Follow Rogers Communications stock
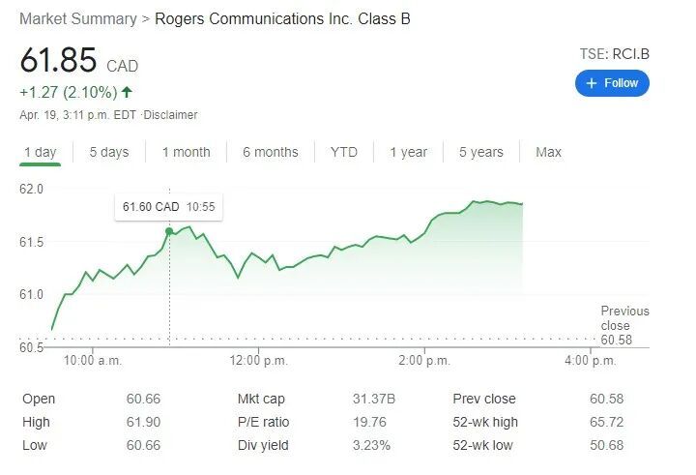Screen dimensions: 696x475 [612, 83]
